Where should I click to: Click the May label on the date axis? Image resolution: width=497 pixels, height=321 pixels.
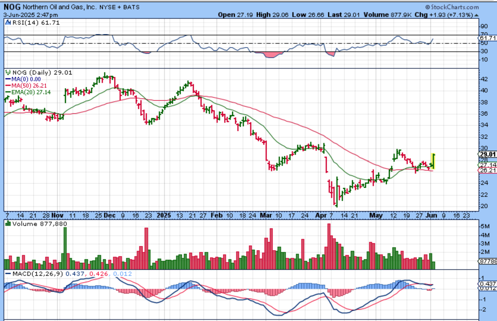(x=376, y=215)
